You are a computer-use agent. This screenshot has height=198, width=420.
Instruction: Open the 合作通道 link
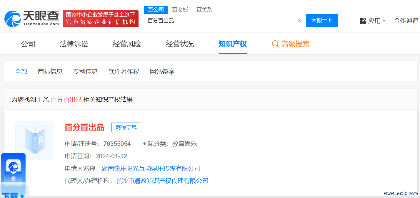click(406, 21)
